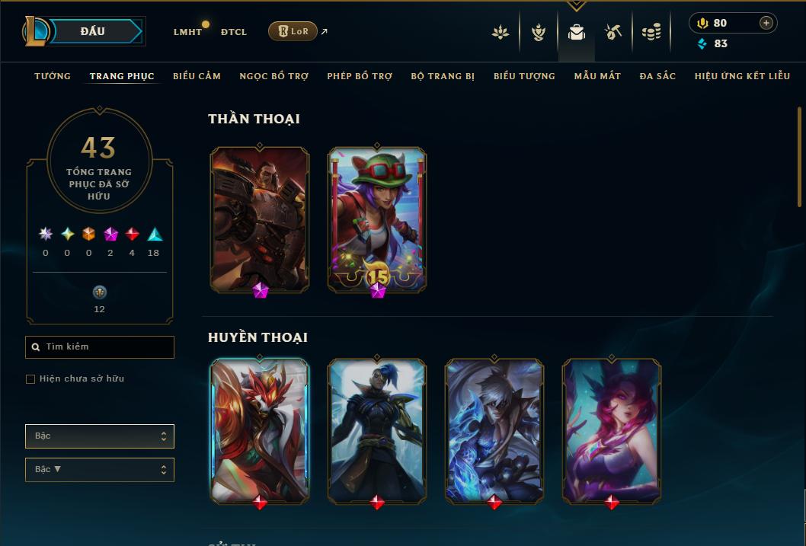806x546 pixels.
Task: Click the Tìm kiếm search field
Action: tap(100, 347)
